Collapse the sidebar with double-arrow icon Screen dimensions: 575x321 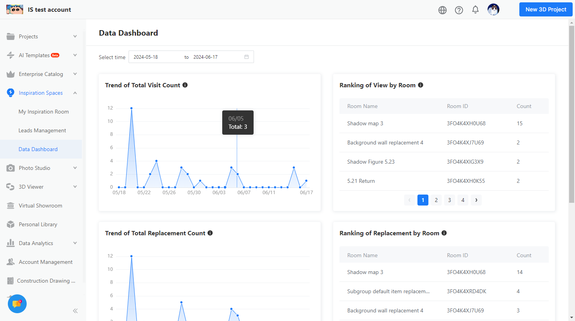point(75,311)
